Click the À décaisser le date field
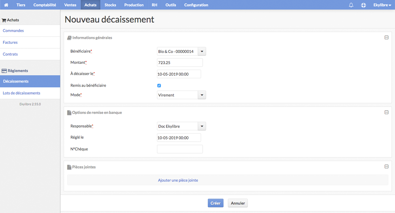 [x=179, y=74]
